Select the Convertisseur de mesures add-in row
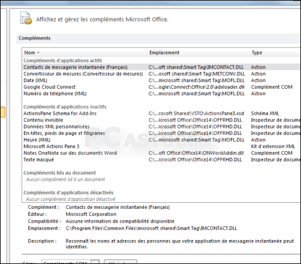Image resolution: width=301 pixels, height=264 pixels. (161, 74)
